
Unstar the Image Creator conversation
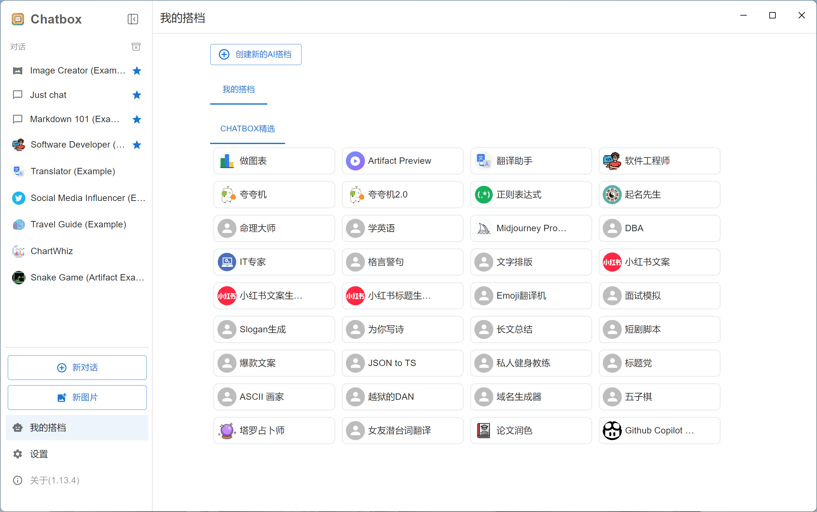tap(137, 70)
